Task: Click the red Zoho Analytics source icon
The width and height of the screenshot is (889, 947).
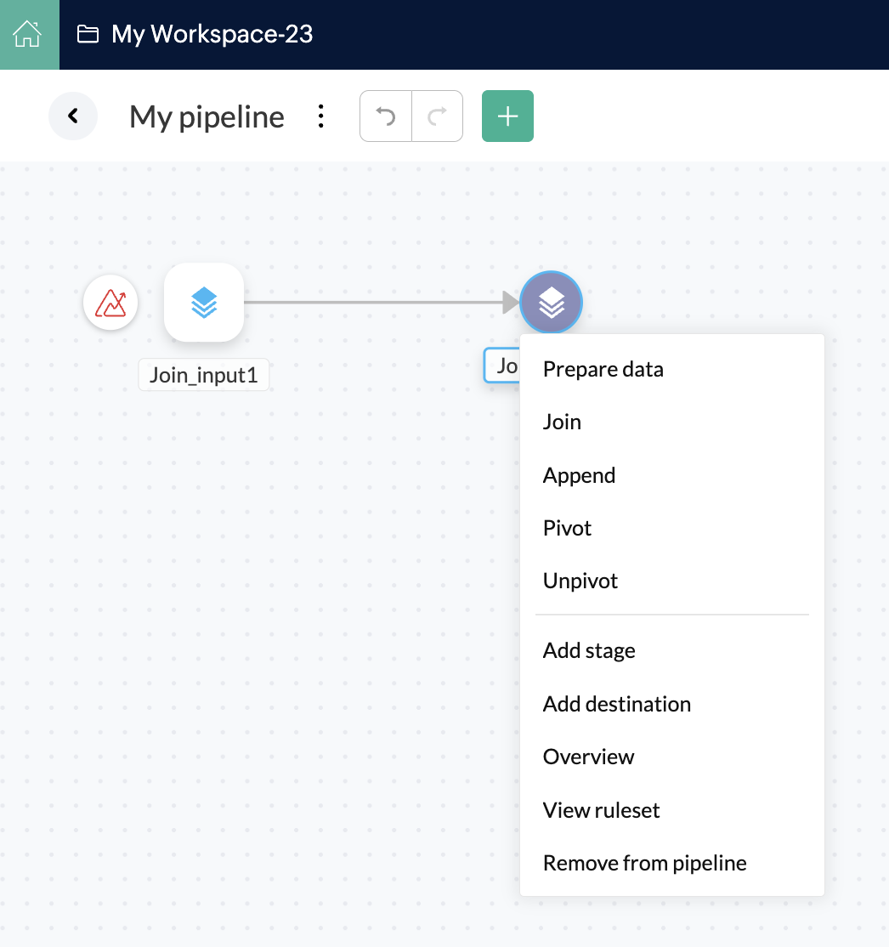Action: pyautogui.click(x=110, y=303)
